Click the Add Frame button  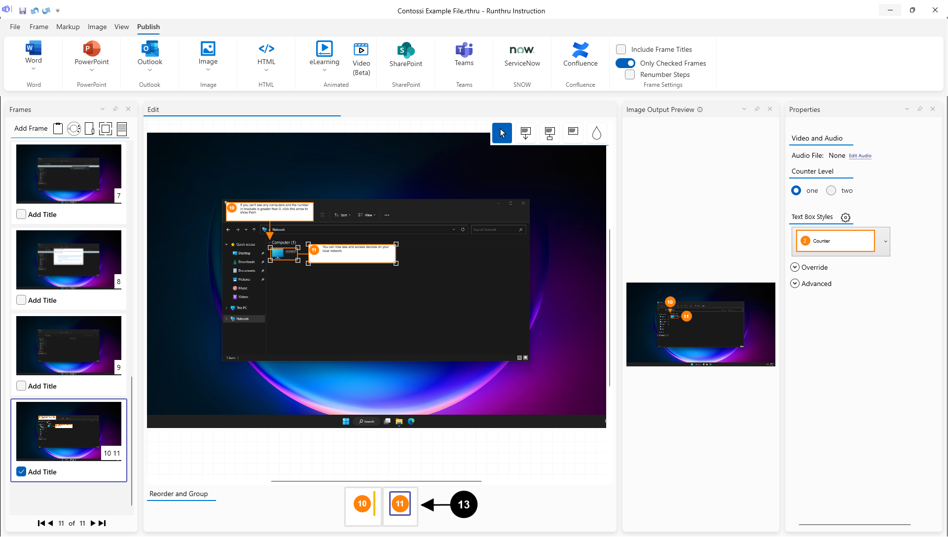point(31,128)
